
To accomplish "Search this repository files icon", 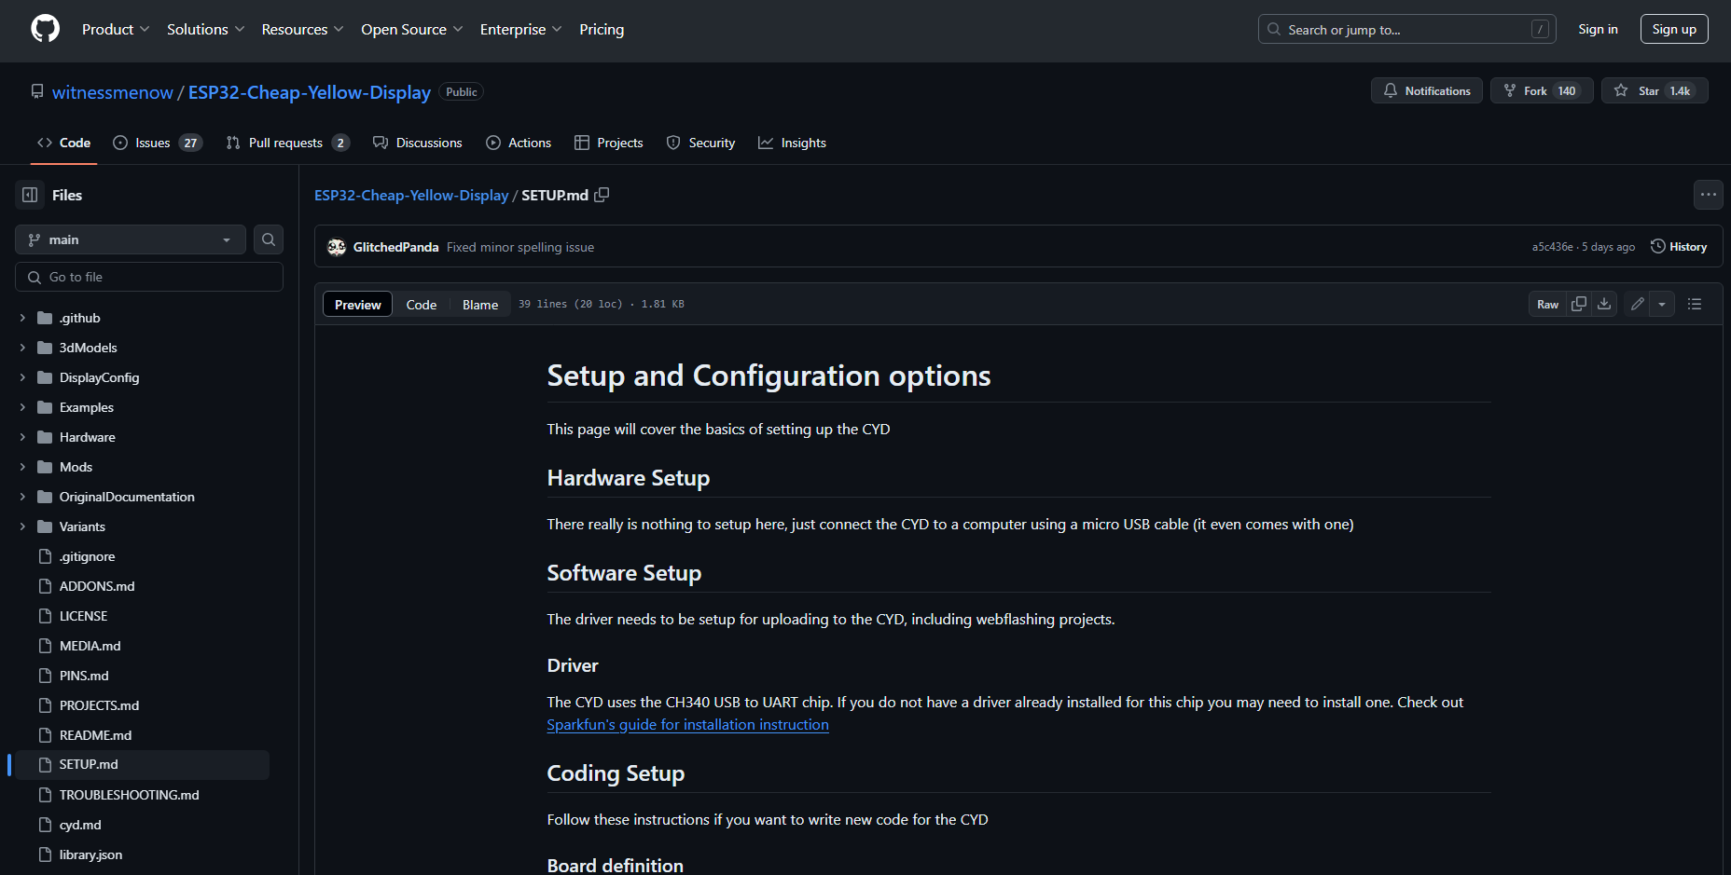I will [x=269, y=239].
